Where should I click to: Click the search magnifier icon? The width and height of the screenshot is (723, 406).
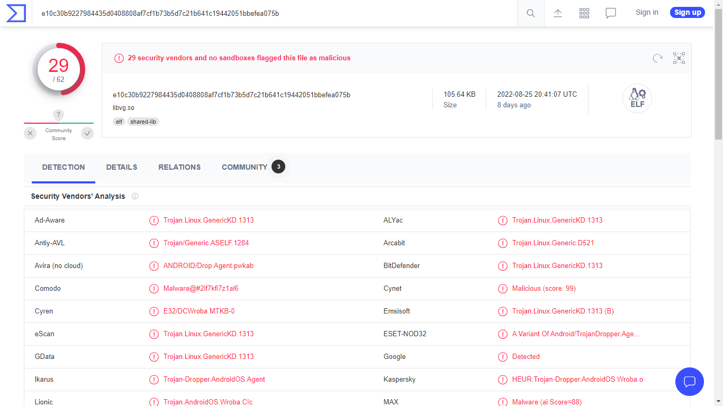pyautogui.click(x=530, y=13)
